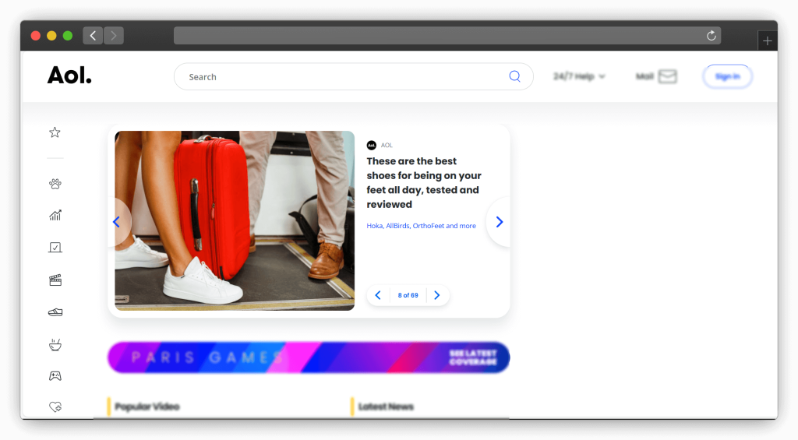Viewport: 798px width, 440px height.
Task: Click the game controller icon in sidebar
Action: click(55, 376)
